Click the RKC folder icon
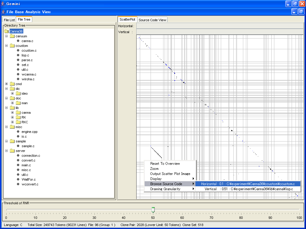Image resolution: width=306 pixels, height=229 pixels. coord(18,122)
